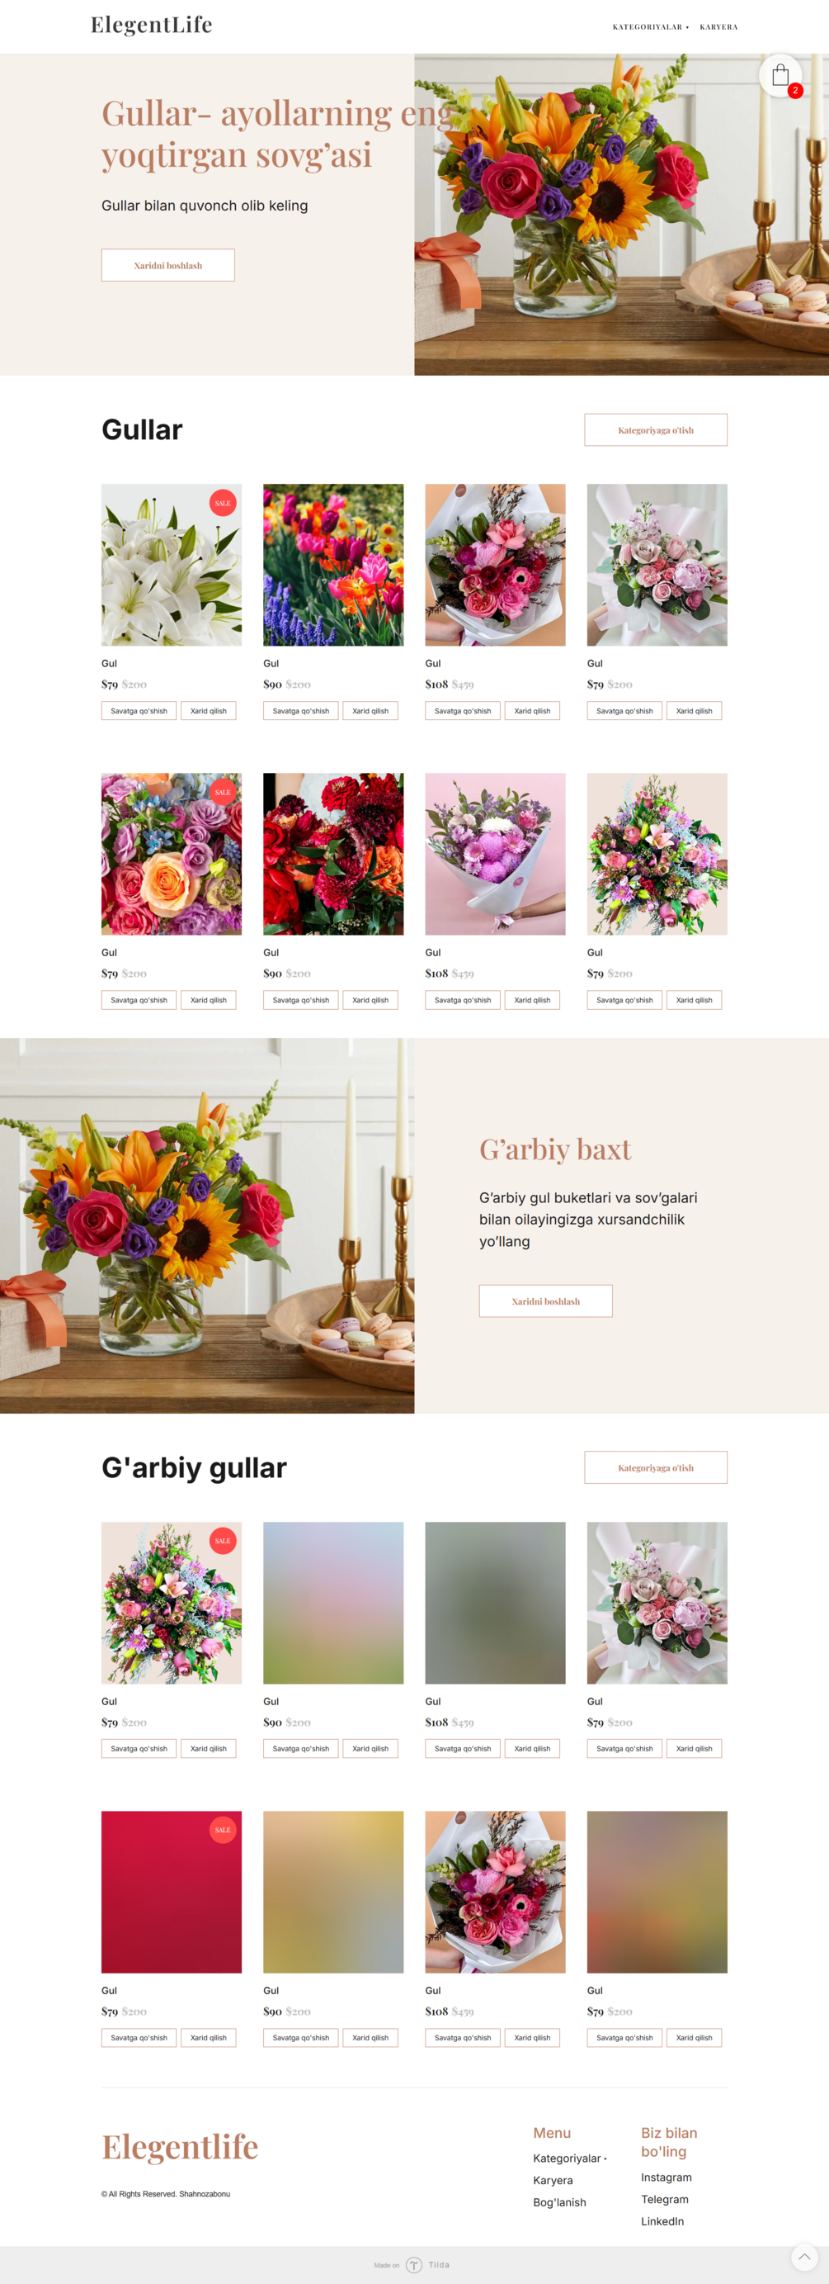Click the large Elegentlife footer logo

point(180,2147)
